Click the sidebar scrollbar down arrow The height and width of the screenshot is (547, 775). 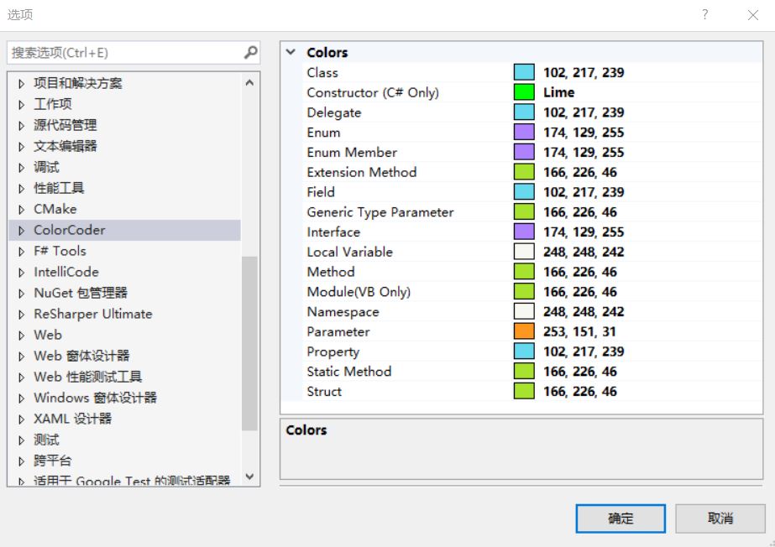(x=249, y=475)
